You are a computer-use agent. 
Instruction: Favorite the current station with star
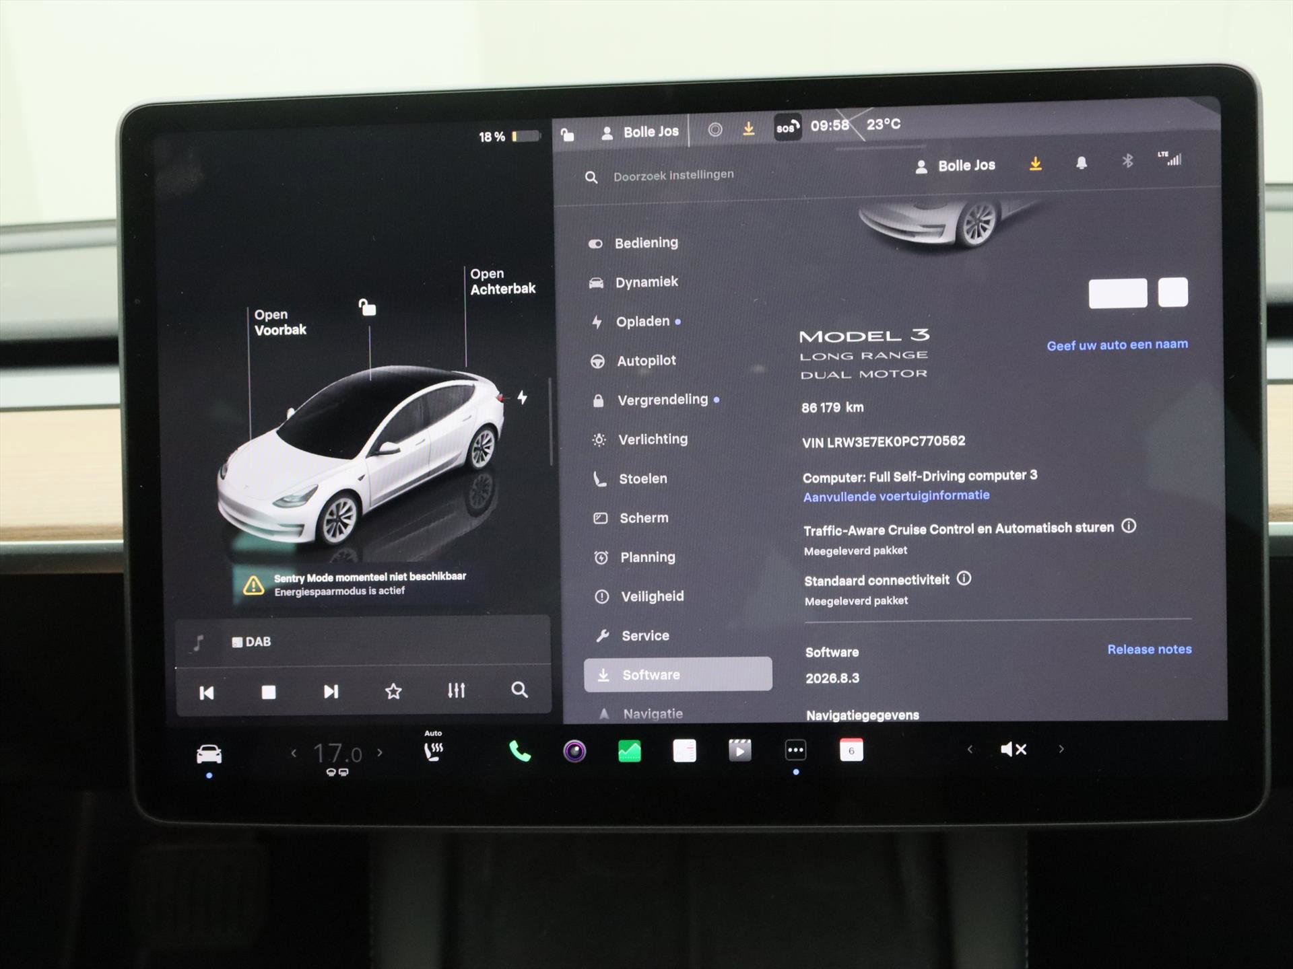click(x=393, y=690)
